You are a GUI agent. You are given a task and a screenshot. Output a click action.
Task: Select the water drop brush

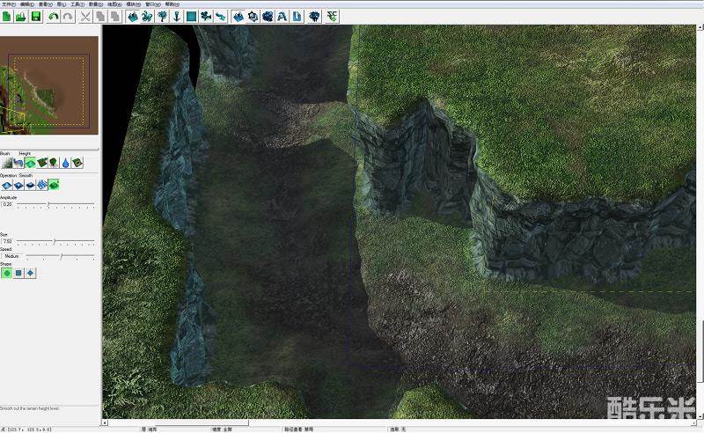click(65, 163)
